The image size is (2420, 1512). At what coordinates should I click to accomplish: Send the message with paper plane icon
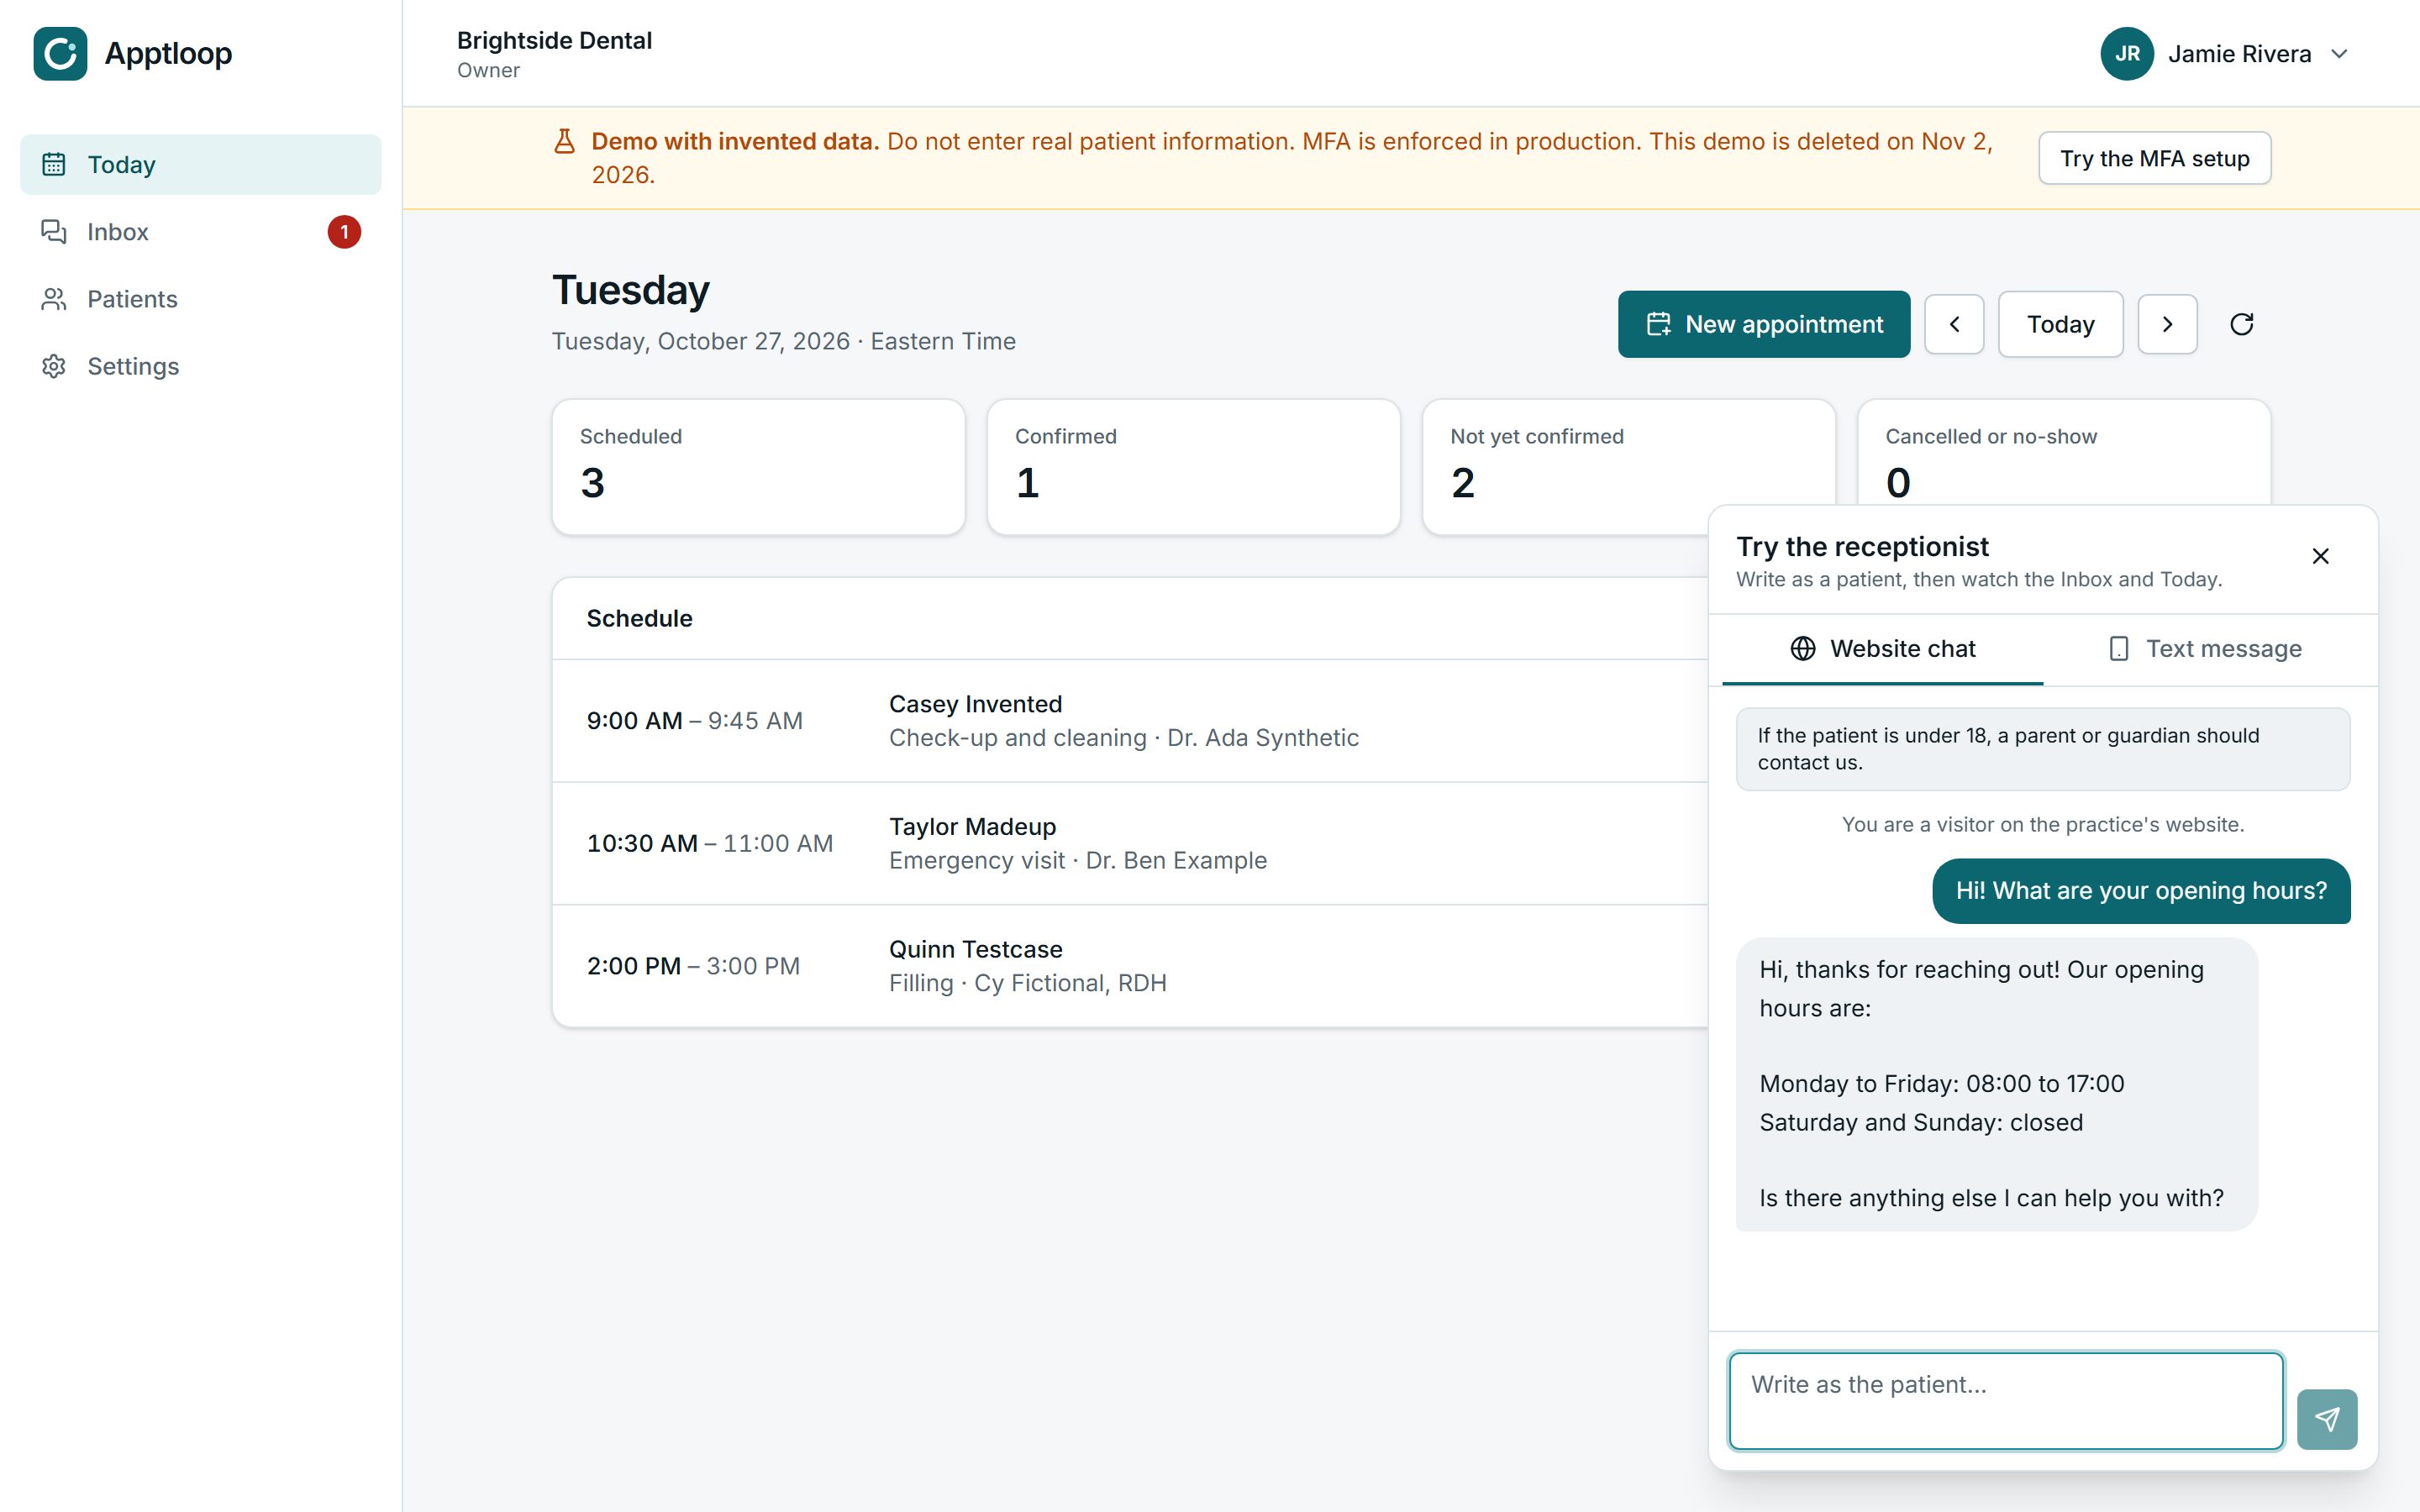coord(2326,1419)
